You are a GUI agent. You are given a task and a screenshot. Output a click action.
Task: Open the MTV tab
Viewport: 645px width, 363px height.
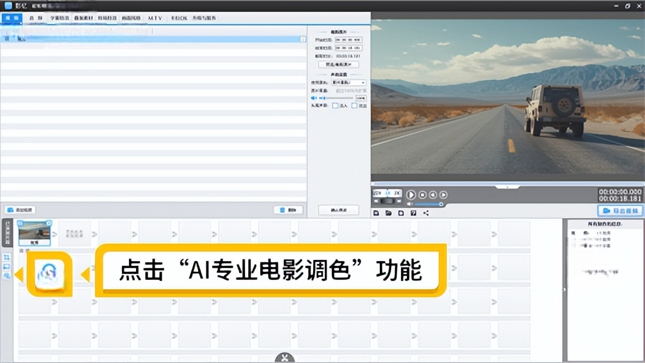tap(155, 18)
